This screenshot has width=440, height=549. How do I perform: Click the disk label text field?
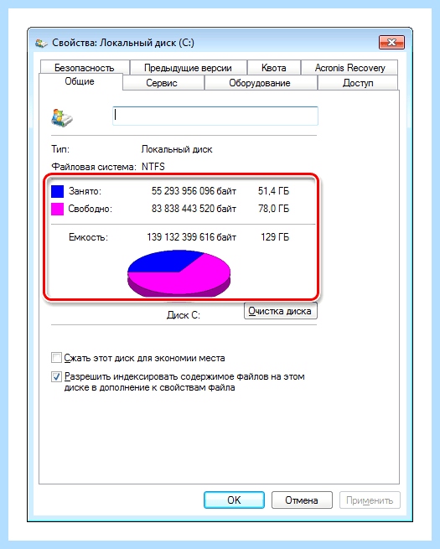pyautogui.click(x=215, y=116)
